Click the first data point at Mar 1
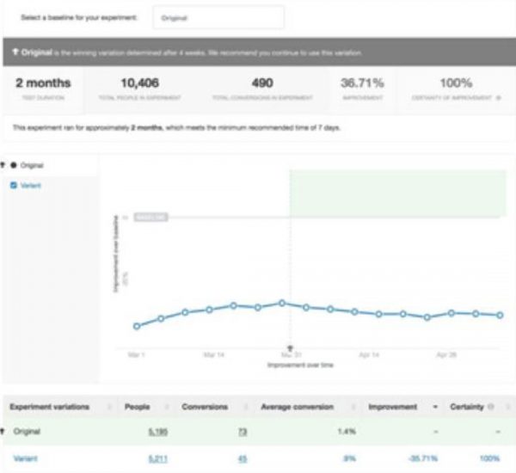 [137, 326]
